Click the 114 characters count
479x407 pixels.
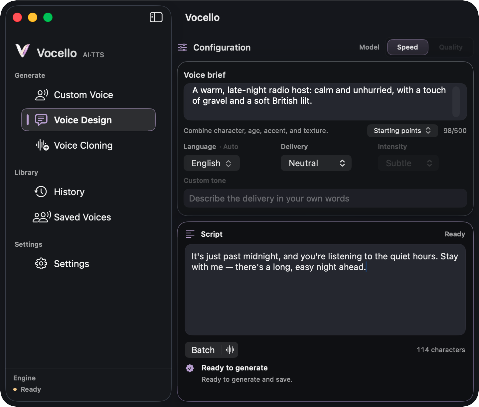(x=441, y=350)
